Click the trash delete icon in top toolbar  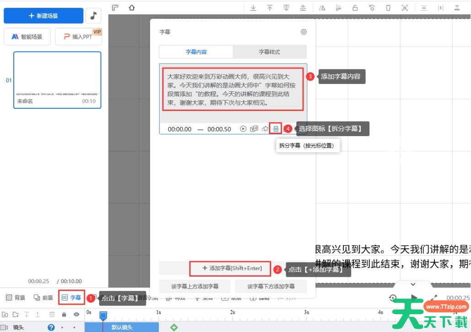(388, 8)
